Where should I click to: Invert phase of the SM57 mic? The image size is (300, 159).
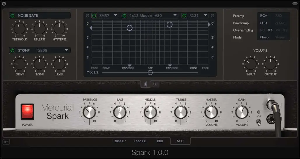click(88, 15)
